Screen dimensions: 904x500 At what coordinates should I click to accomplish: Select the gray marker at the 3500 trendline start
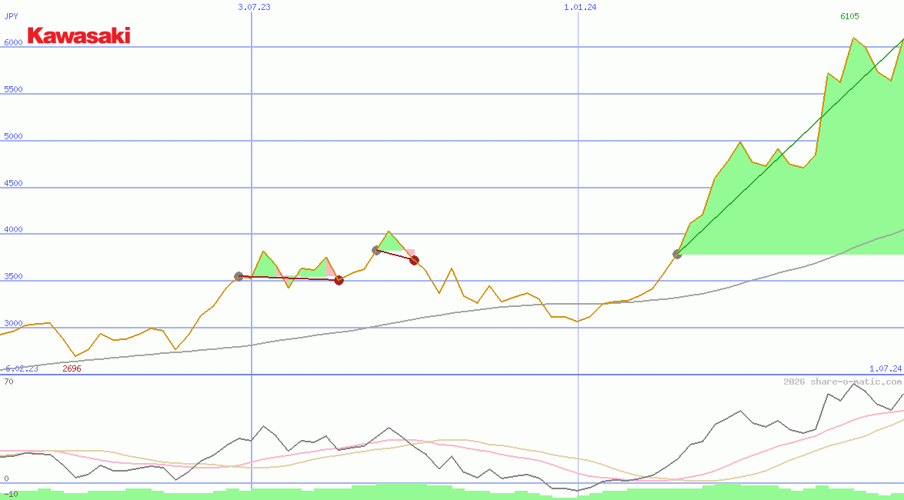(x=239, y=275)
